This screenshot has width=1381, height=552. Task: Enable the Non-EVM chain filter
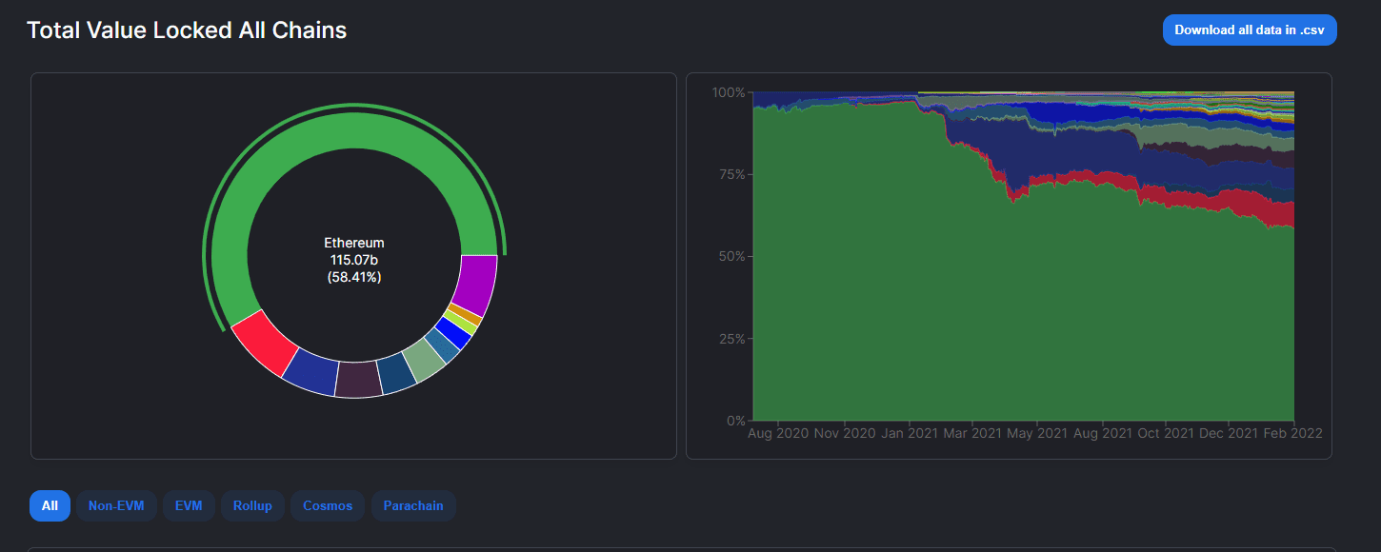click(x=116, y=505)
